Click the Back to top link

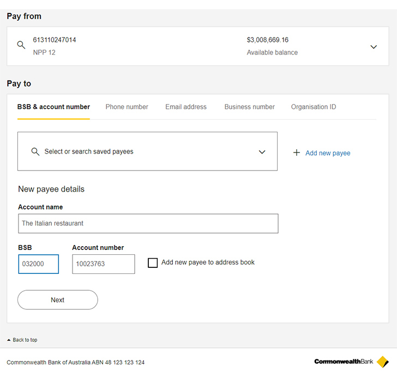point(25,340)
